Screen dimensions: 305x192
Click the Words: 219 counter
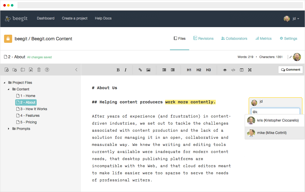(245, 57)
